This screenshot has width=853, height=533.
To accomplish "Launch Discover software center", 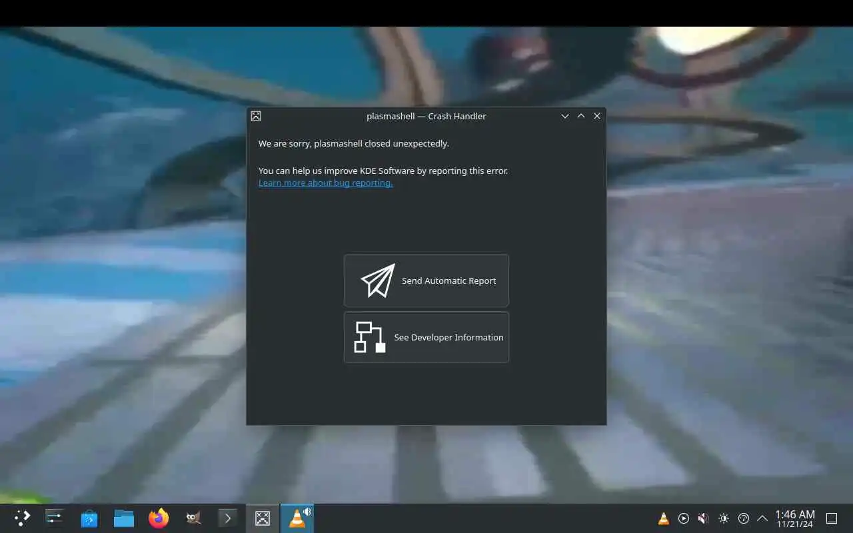I will (89, 518).
